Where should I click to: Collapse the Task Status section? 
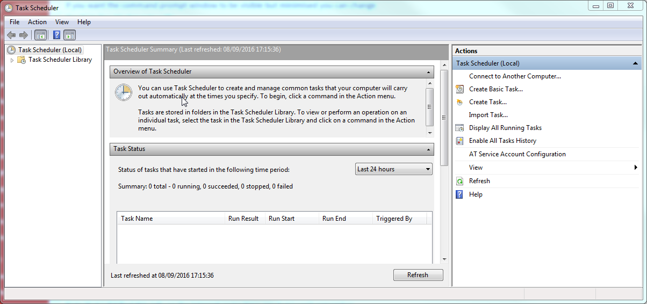click(x=429, y=149)
